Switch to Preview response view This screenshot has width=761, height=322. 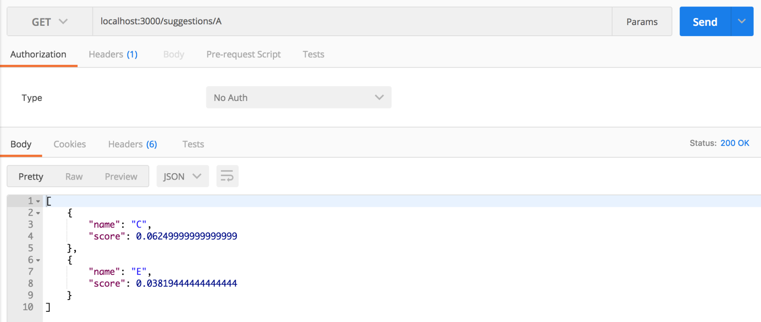(121, 177)
